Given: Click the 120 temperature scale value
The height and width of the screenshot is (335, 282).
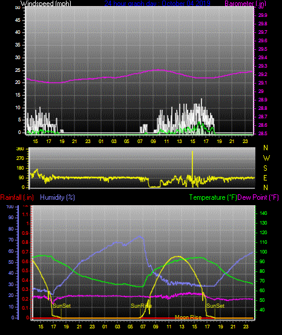Looking at the screenshot, I should click(x=263, y=232).
